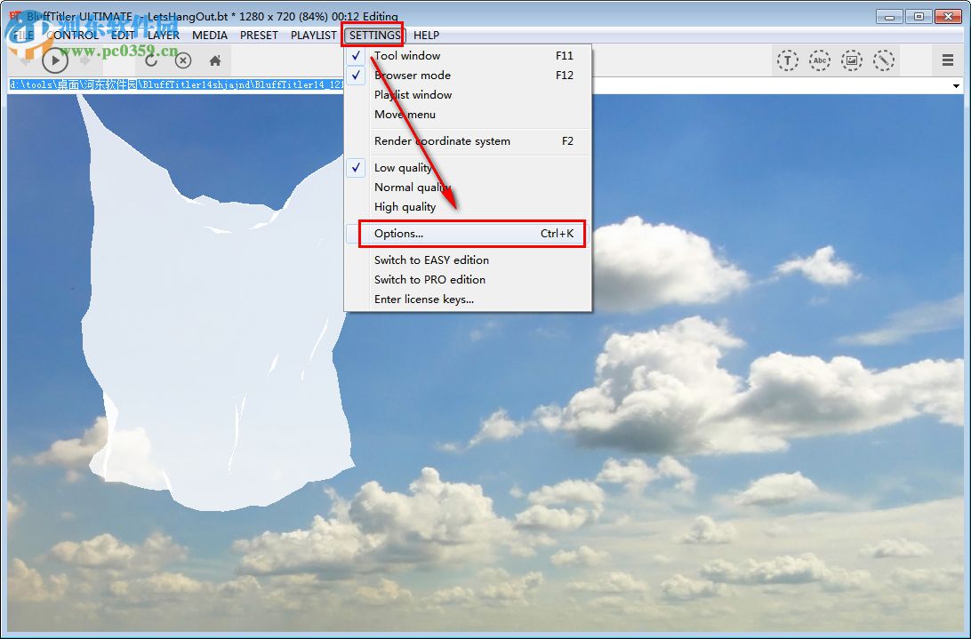Close the open SETTINGS menu
This screenshot has height=639, width=971.
pos(374,36)
